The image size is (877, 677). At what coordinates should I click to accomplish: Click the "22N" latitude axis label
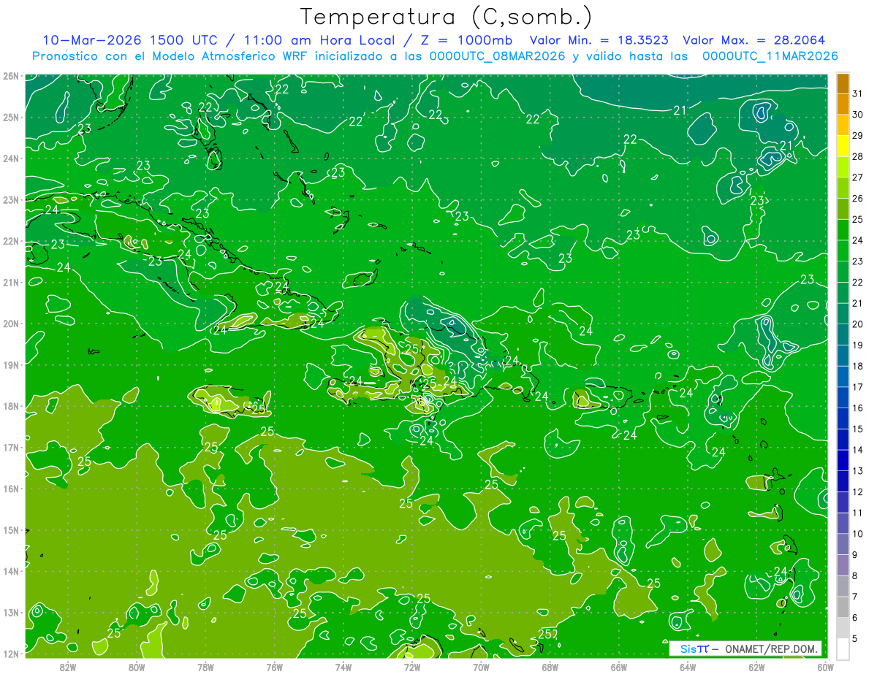pyautogui.click(x=10, y=241)
